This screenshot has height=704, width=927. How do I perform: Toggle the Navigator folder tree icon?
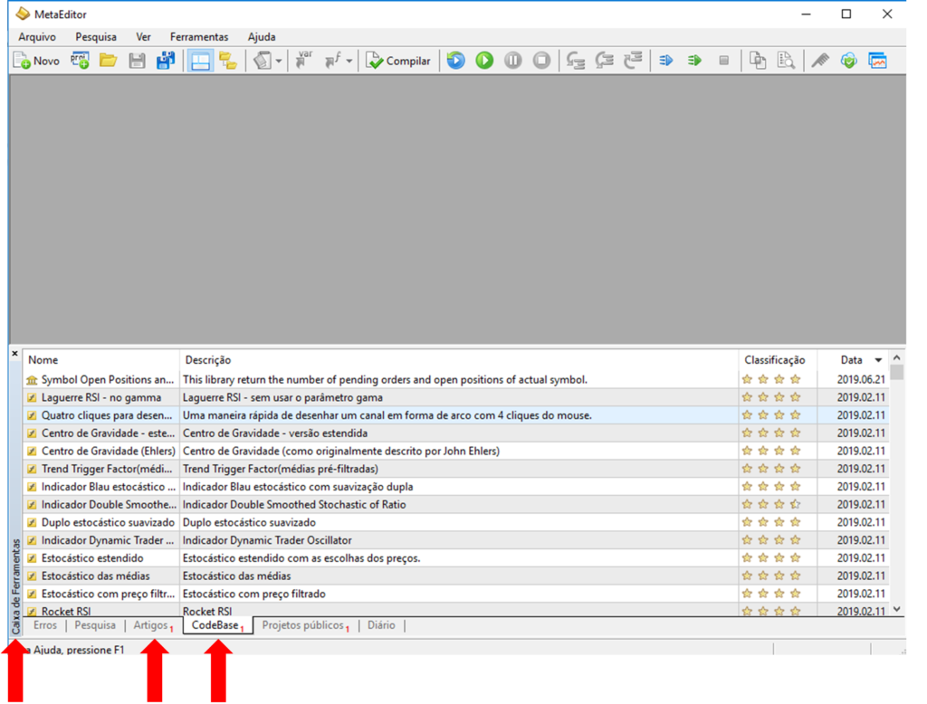pos(228,61)
